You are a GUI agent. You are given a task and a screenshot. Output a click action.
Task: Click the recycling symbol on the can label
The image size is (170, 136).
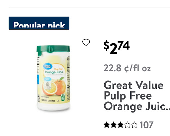coord(39,98)
